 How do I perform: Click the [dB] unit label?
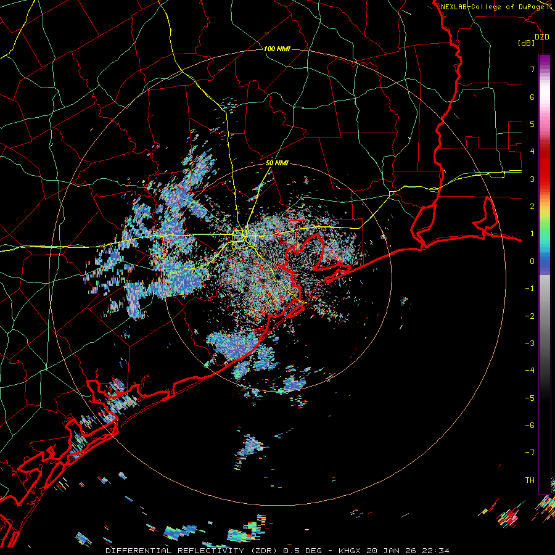527,43
